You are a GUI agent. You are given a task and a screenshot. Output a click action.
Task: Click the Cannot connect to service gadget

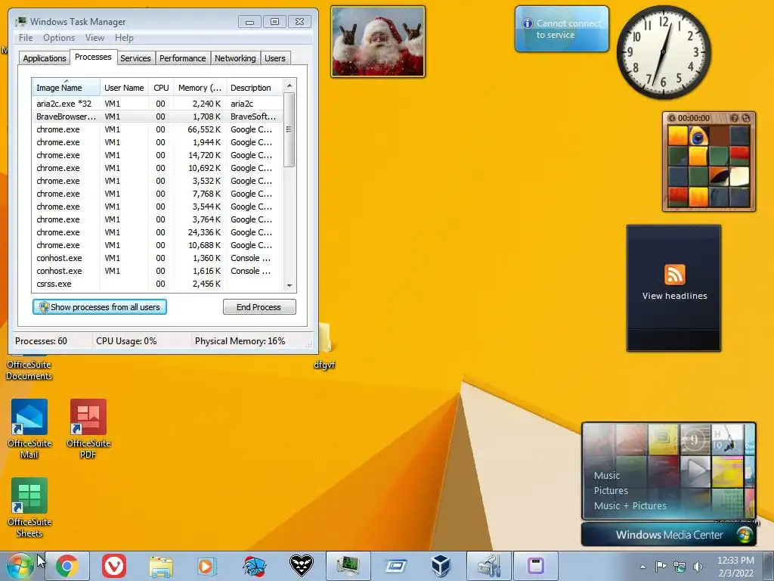point(562,29)
